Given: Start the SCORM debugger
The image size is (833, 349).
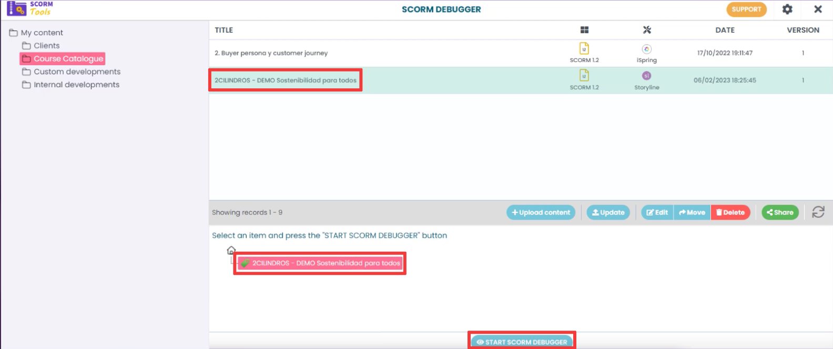Looking at the screenshot, I should (x=522, y=342).
